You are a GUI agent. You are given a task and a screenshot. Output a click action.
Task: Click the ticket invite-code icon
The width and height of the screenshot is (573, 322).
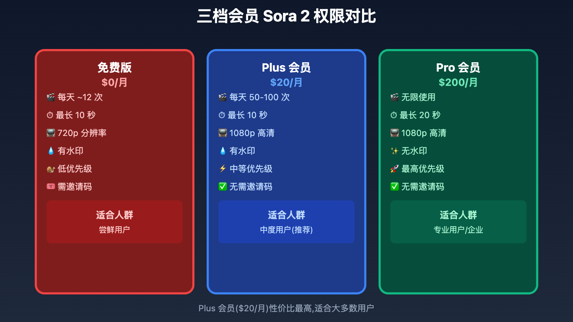pyautogui.click(x=51, y=186)
